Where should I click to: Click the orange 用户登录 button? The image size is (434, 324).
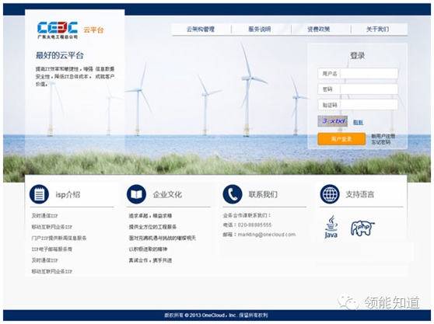point(341,139)
